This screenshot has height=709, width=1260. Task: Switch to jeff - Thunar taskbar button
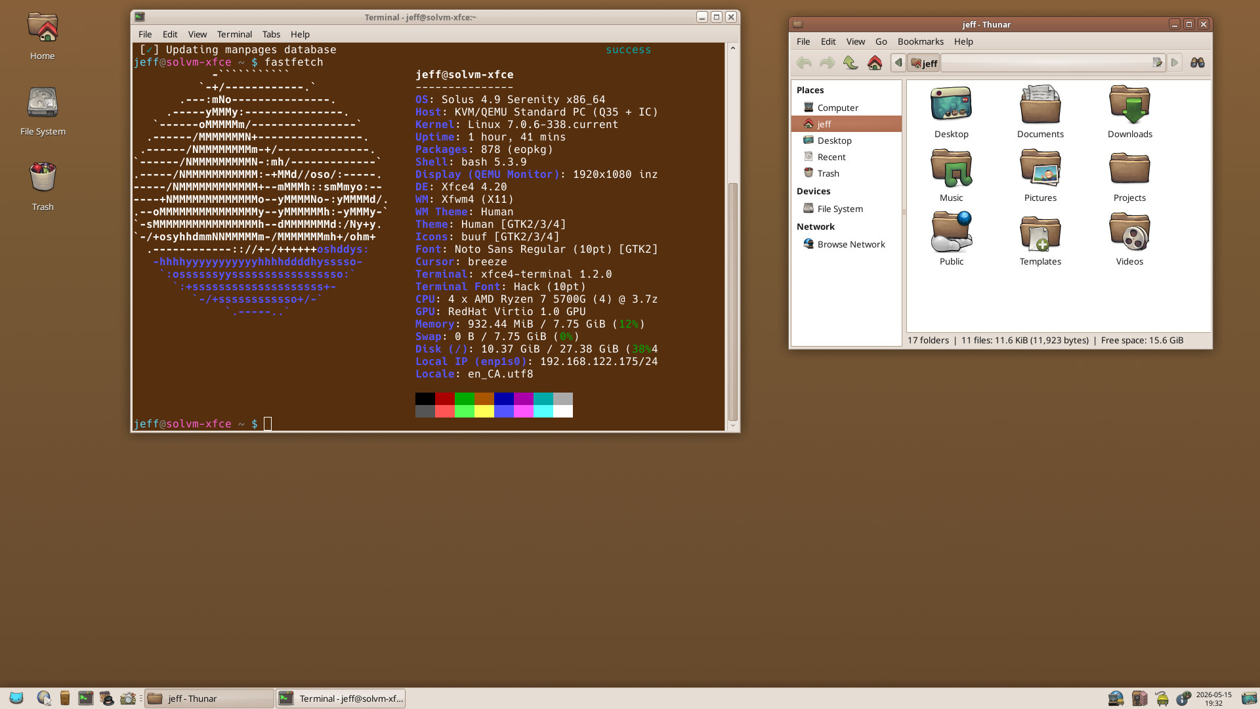coord(209,698)
